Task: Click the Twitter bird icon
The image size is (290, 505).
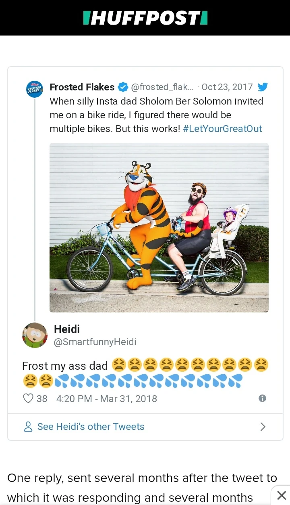Action: [x=263, y=87]
